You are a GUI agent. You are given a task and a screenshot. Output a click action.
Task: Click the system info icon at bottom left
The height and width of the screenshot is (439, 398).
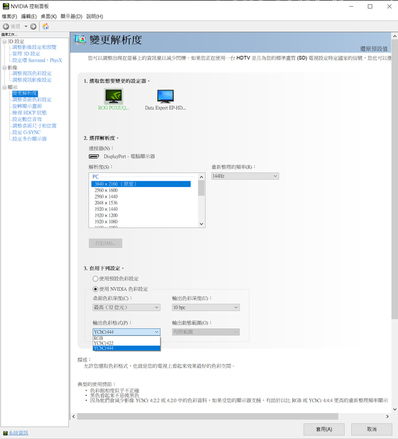point(5,433)
